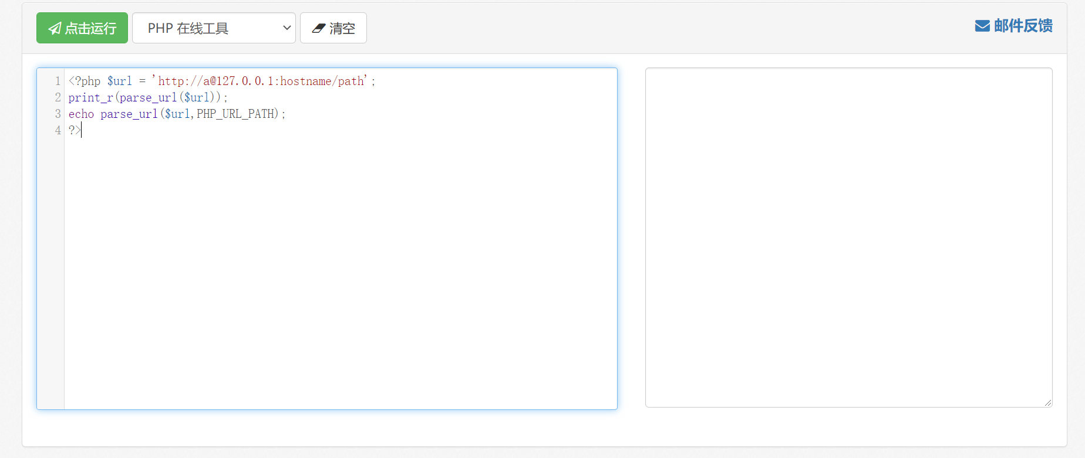Click the opening <?php tag on line 1
This screenshot has width=1085, height=458.
pos(84,81)
